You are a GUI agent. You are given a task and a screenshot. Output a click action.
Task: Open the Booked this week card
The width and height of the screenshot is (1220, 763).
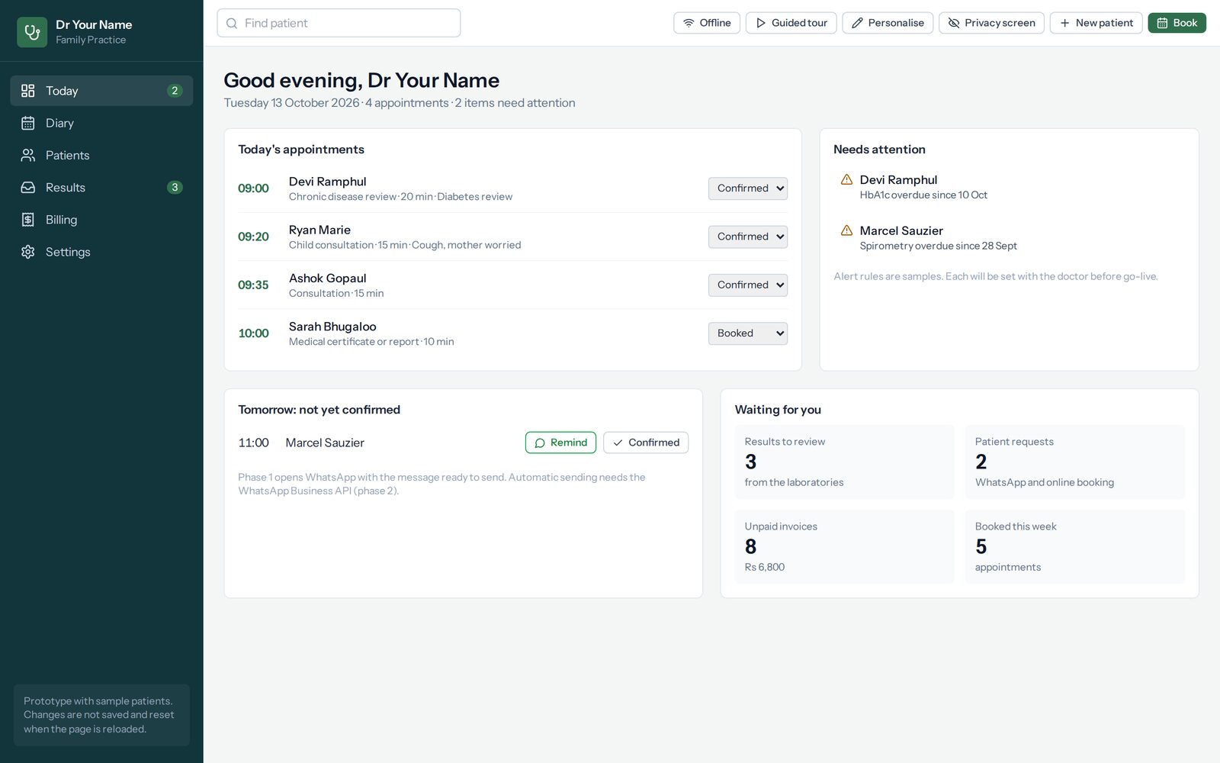1074,547
